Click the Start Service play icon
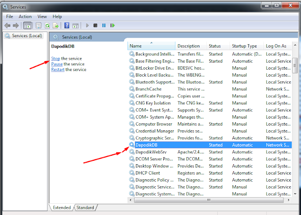The width and height of the screenshot is (301, 215). point(87,25)
